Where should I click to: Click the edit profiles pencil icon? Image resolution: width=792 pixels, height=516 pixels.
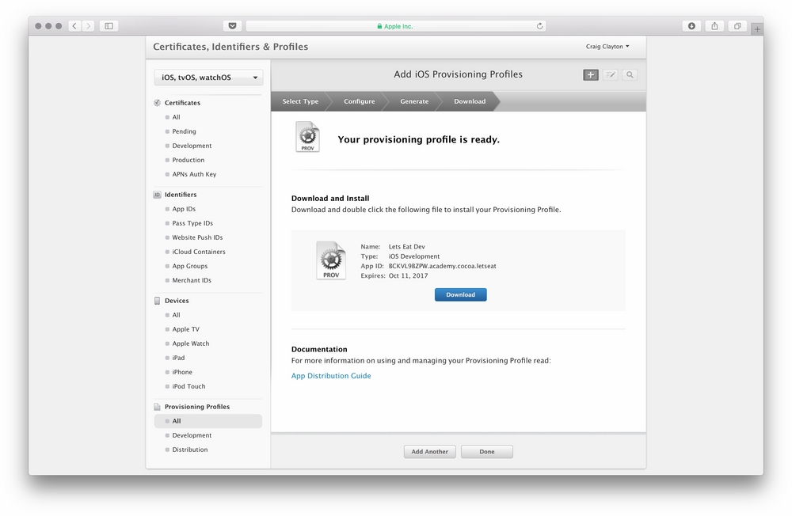(x=610, y=74)
